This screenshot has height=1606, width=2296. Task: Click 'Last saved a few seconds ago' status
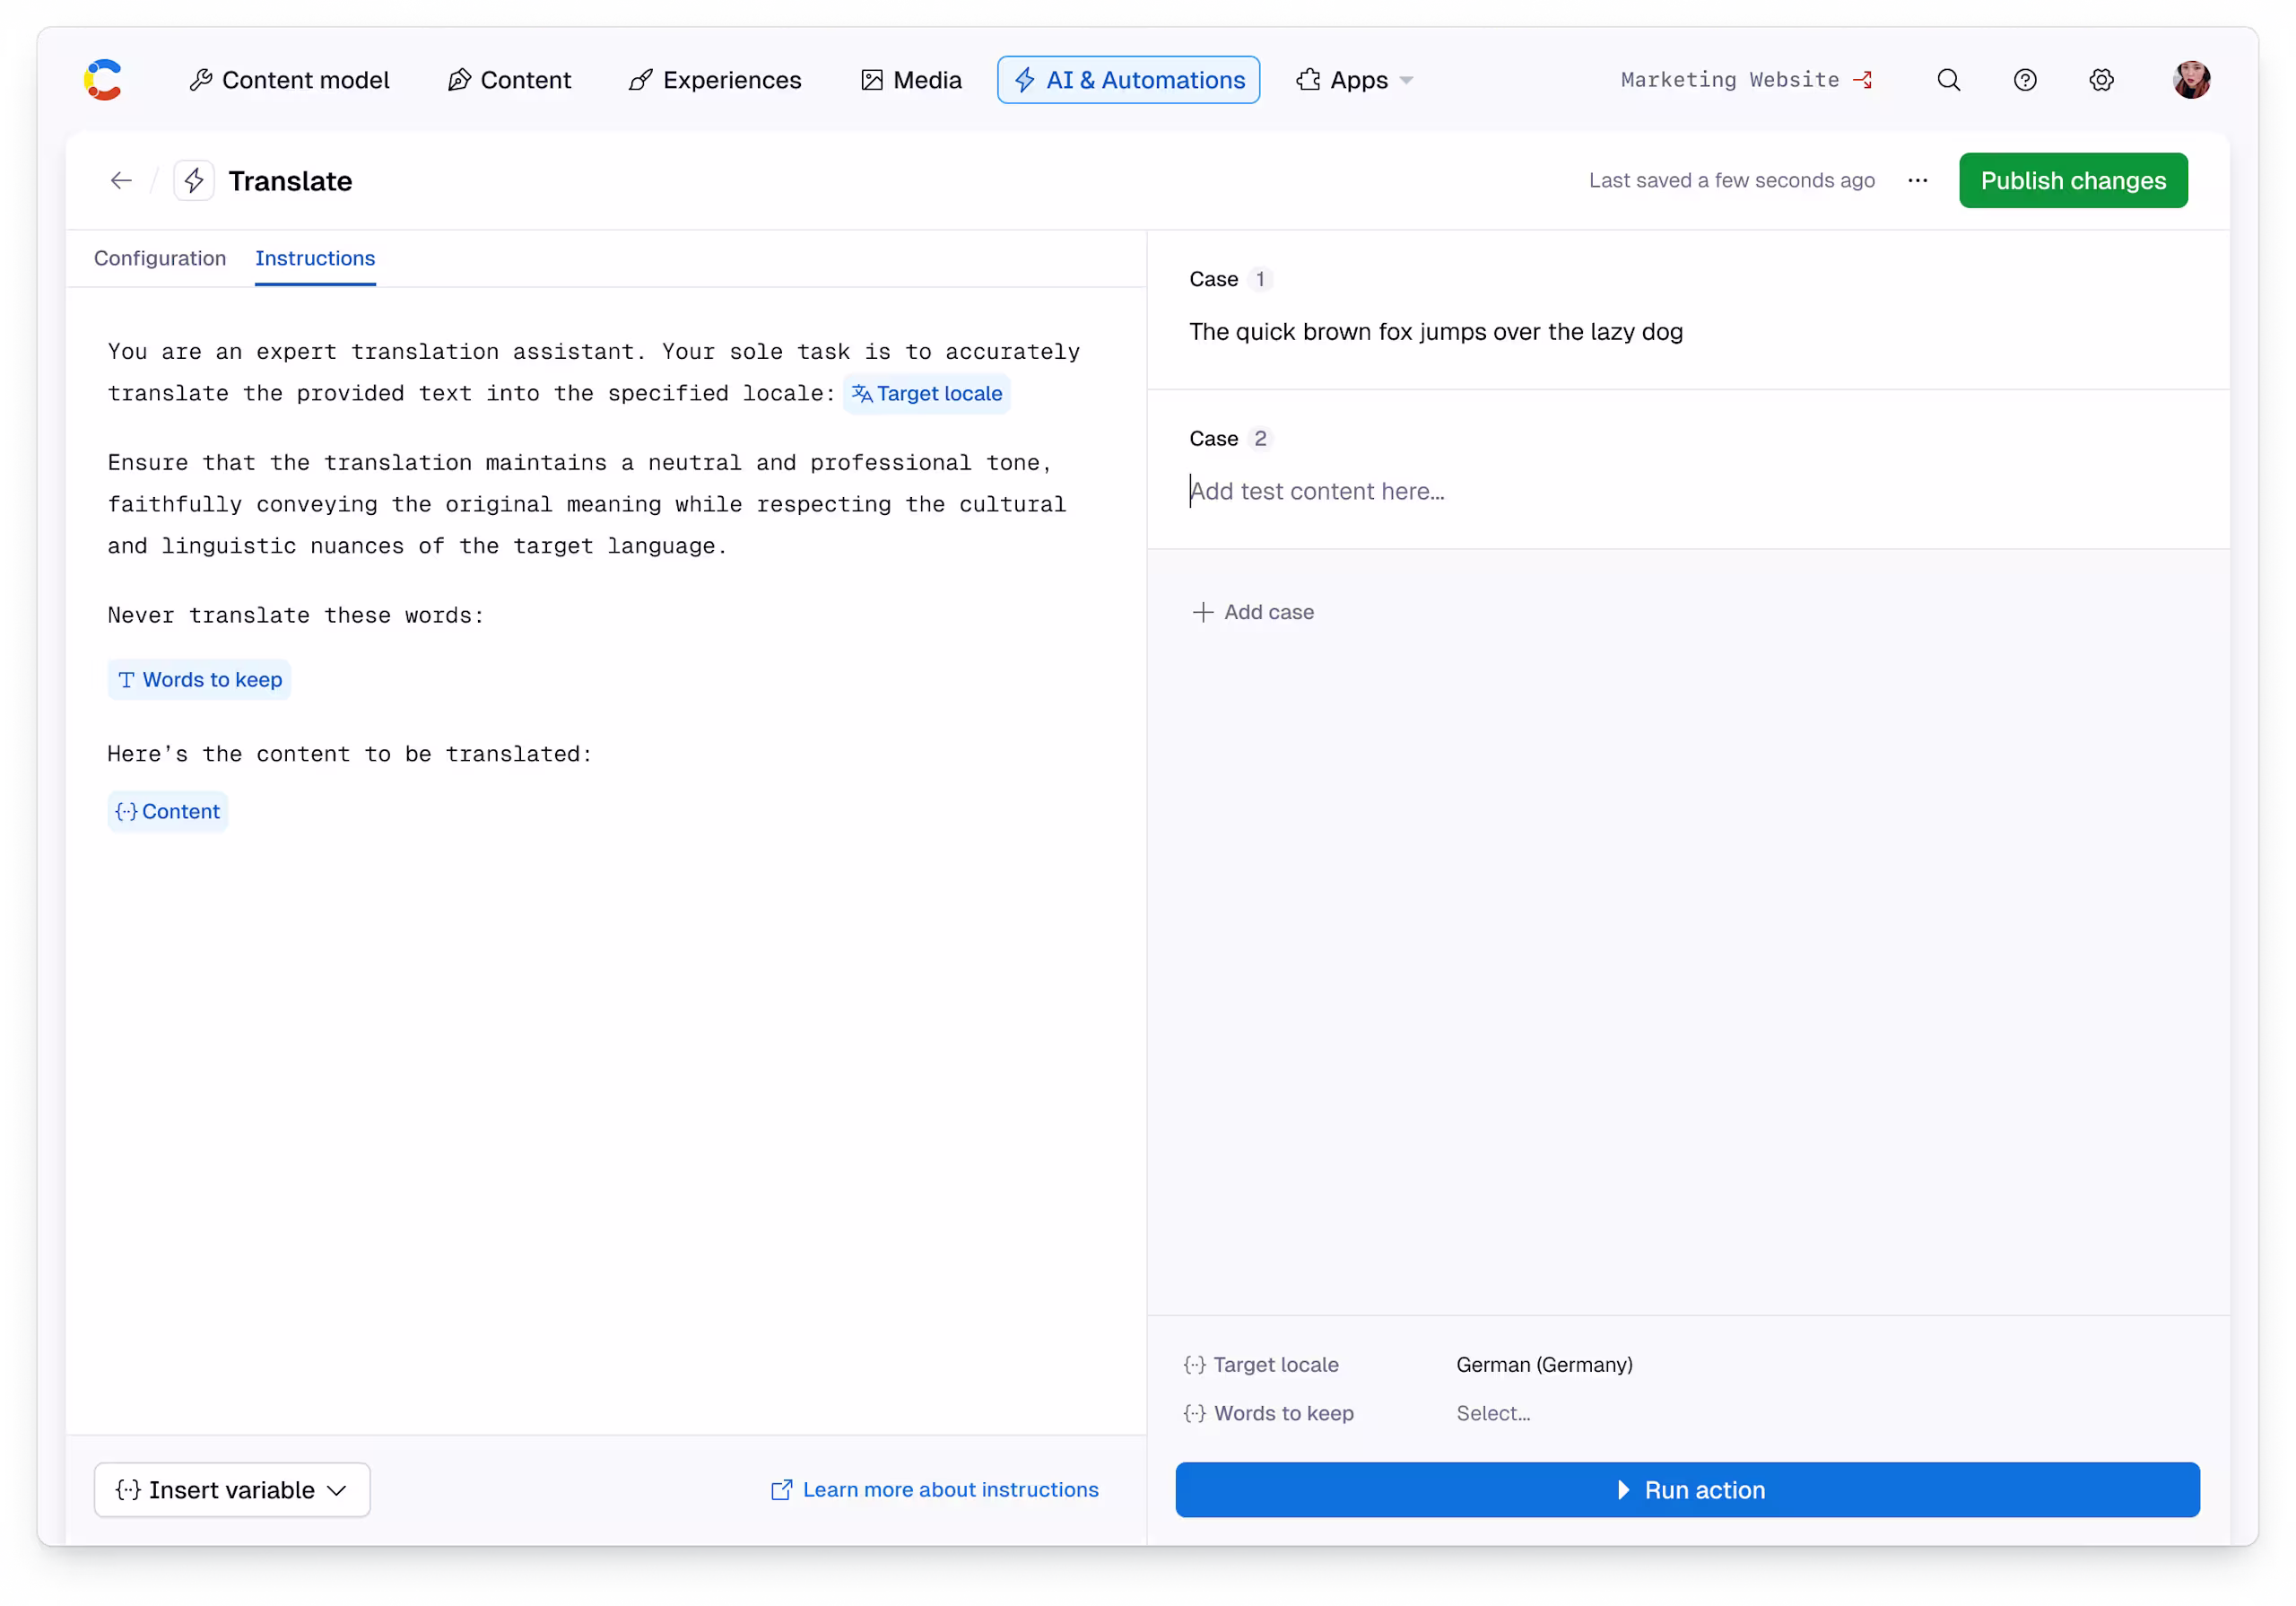1731,180
